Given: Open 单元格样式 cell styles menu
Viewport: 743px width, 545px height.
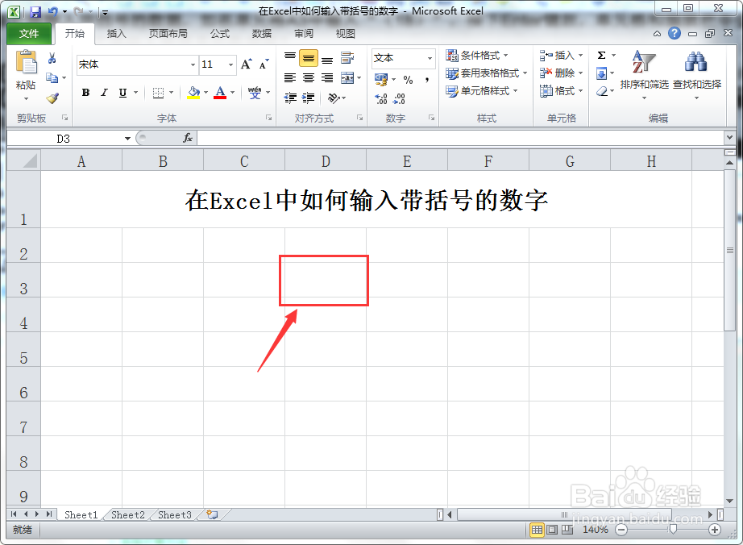Looking at the screenshot, I should click(x=483, y=91).
